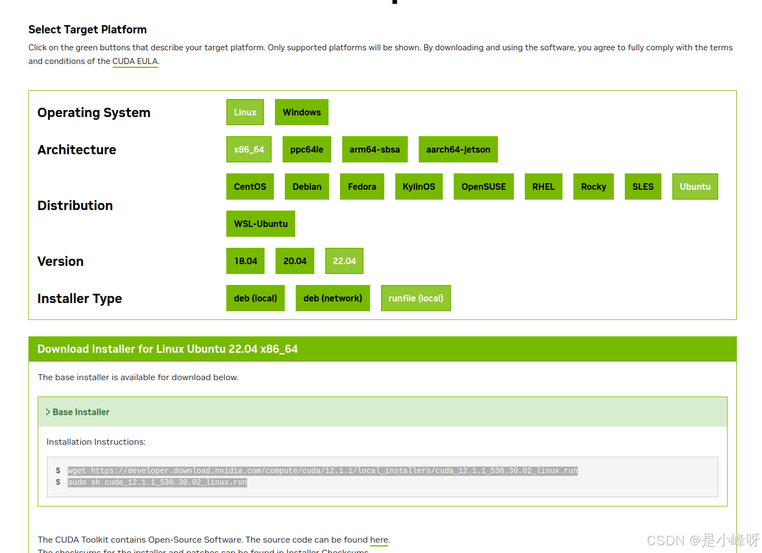Click the 'Distribution' row label
This screenshot has height=553, width=762.
75,206
